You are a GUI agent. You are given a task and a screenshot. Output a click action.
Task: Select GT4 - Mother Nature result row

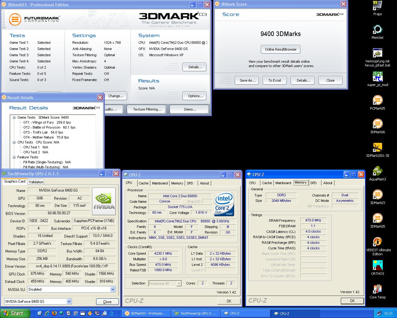click(46, 137)
